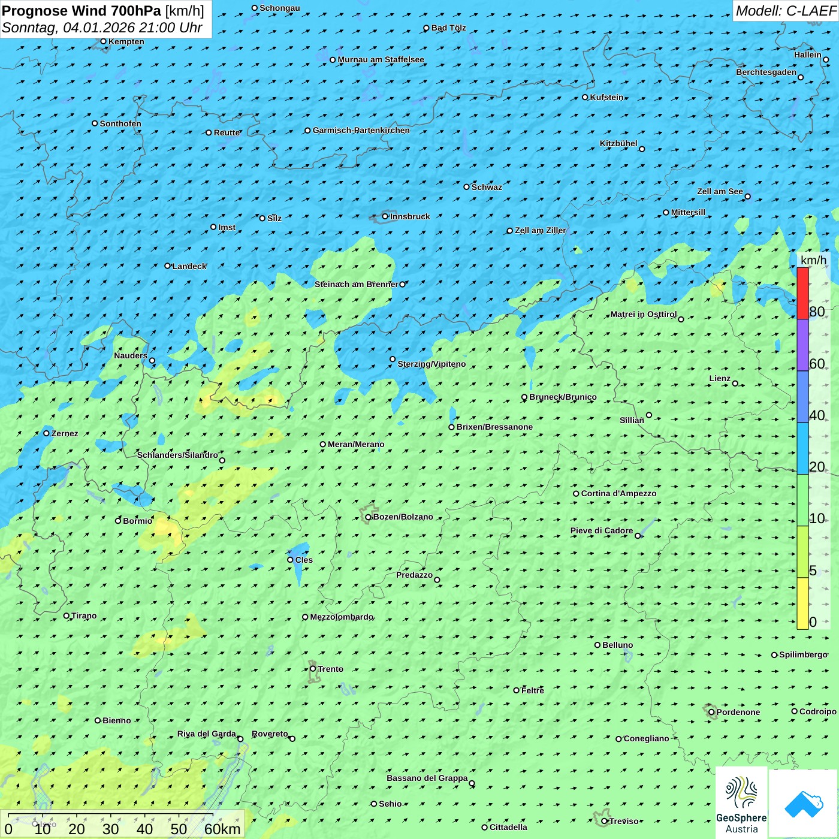This screenshot has height=839, width=839.
Task: Click the Lienz location dot
Action: point(735,384)
